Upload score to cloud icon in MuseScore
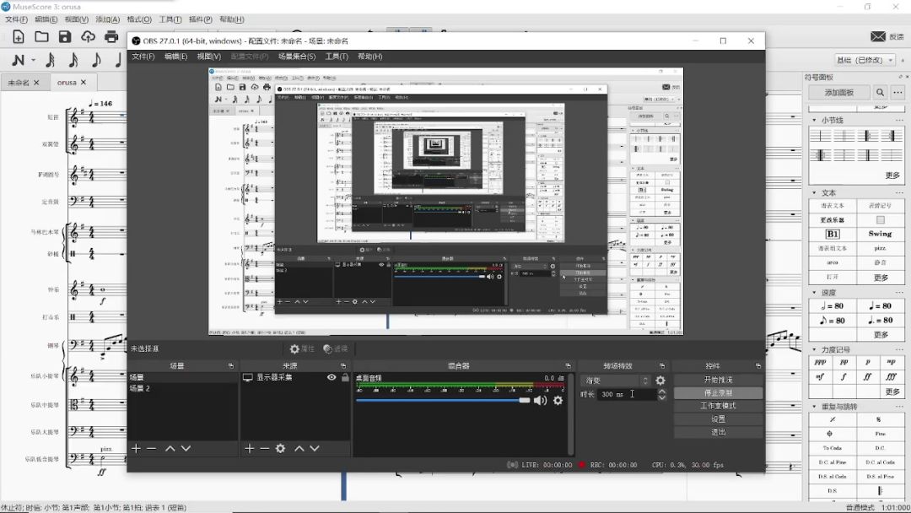Viewport: 911px width, 513px height. (88, 36)
